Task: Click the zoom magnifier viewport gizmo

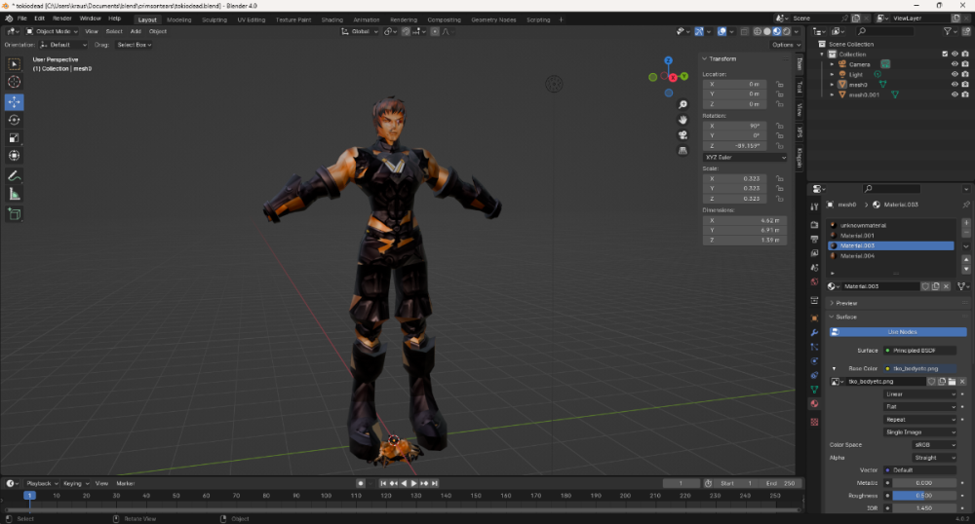Action: (x=682, y=104)
